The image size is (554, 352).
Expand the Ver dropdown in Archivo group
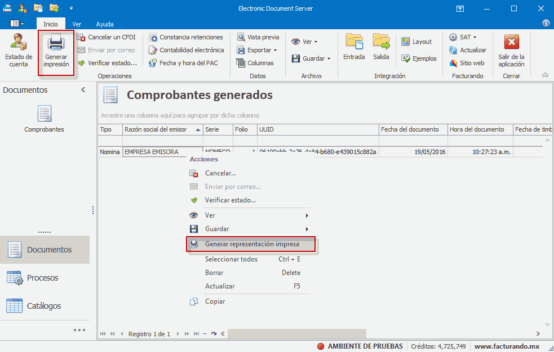pos(305,42)
